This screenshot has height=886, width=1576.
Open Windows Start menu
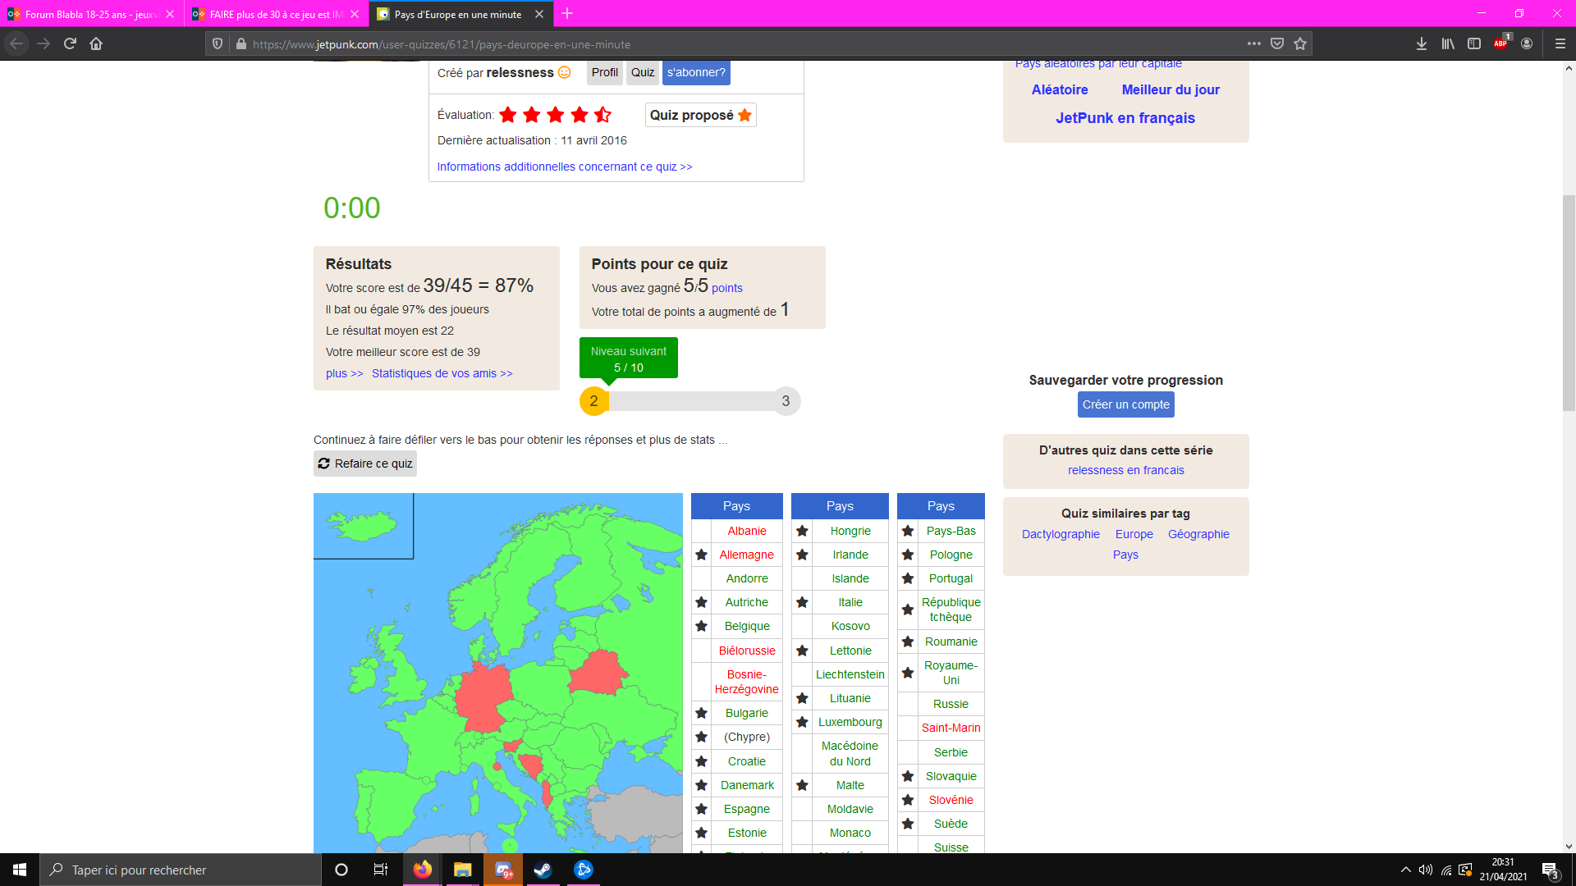tap(20, 870)
